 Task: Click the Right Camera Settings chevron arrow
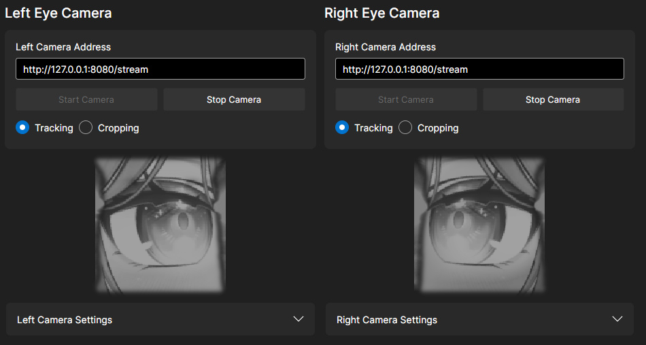617,319
